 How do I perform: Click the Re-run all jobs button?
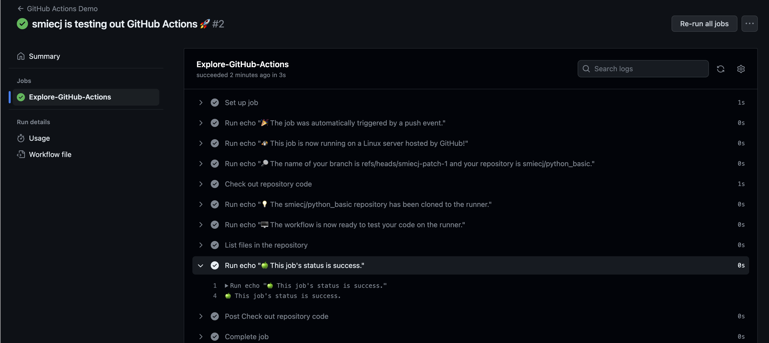pyautogui.click(x=704, y=24)
